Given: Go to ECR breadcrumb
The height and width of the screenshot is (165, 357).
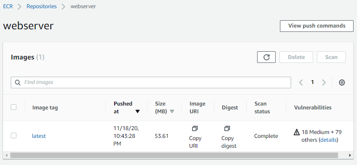Looking at the screenshot, I should click(8, 6).
